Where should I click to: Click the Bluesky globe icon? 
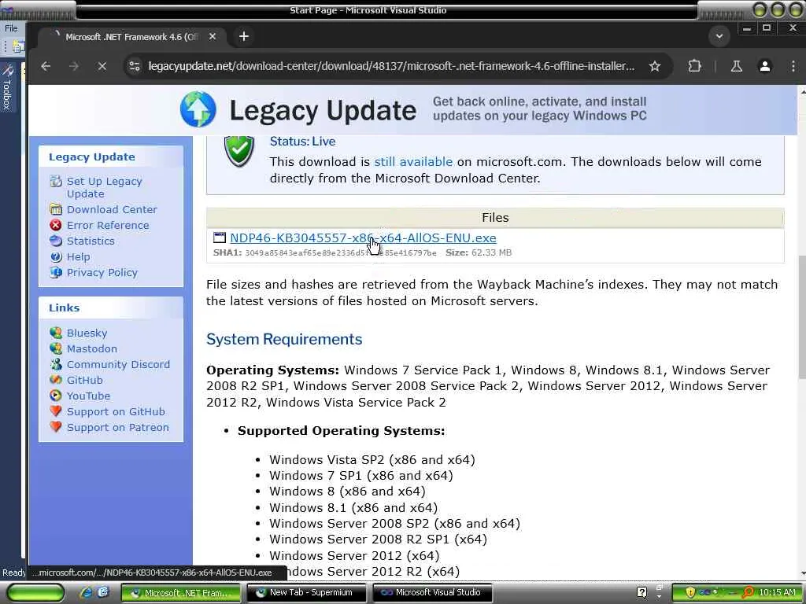point(56,333)
